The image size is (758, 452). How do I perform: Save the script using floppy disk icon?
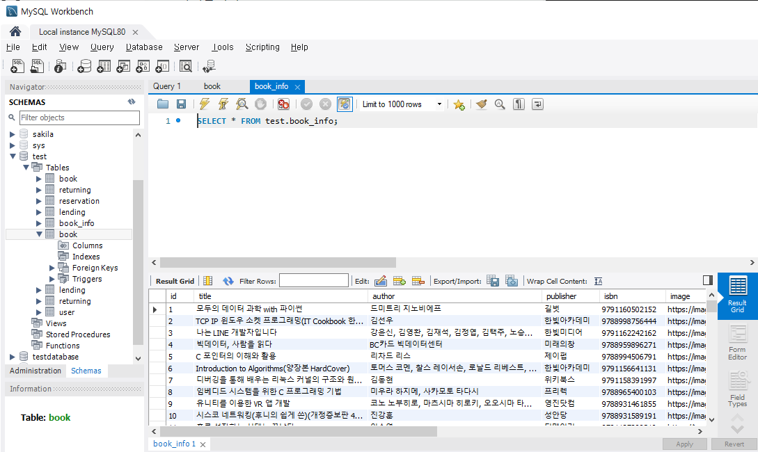(181, 104)
